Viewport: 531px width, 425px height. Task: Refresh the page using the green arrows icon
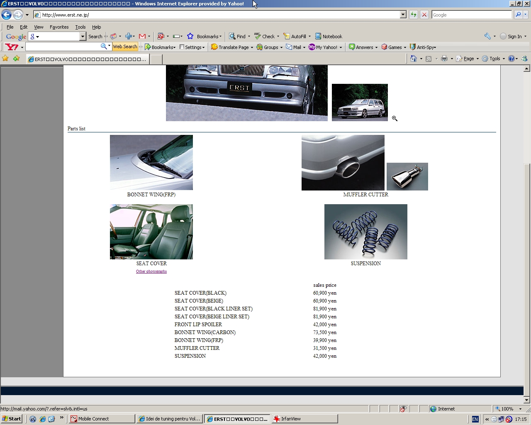pos(414,15)
